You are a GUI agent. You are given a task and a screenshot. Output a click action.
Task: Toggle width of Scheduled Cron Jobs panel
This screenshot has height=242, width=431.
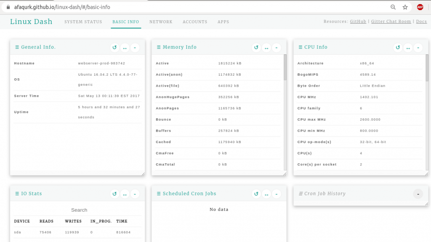click(x=266, y=194)
